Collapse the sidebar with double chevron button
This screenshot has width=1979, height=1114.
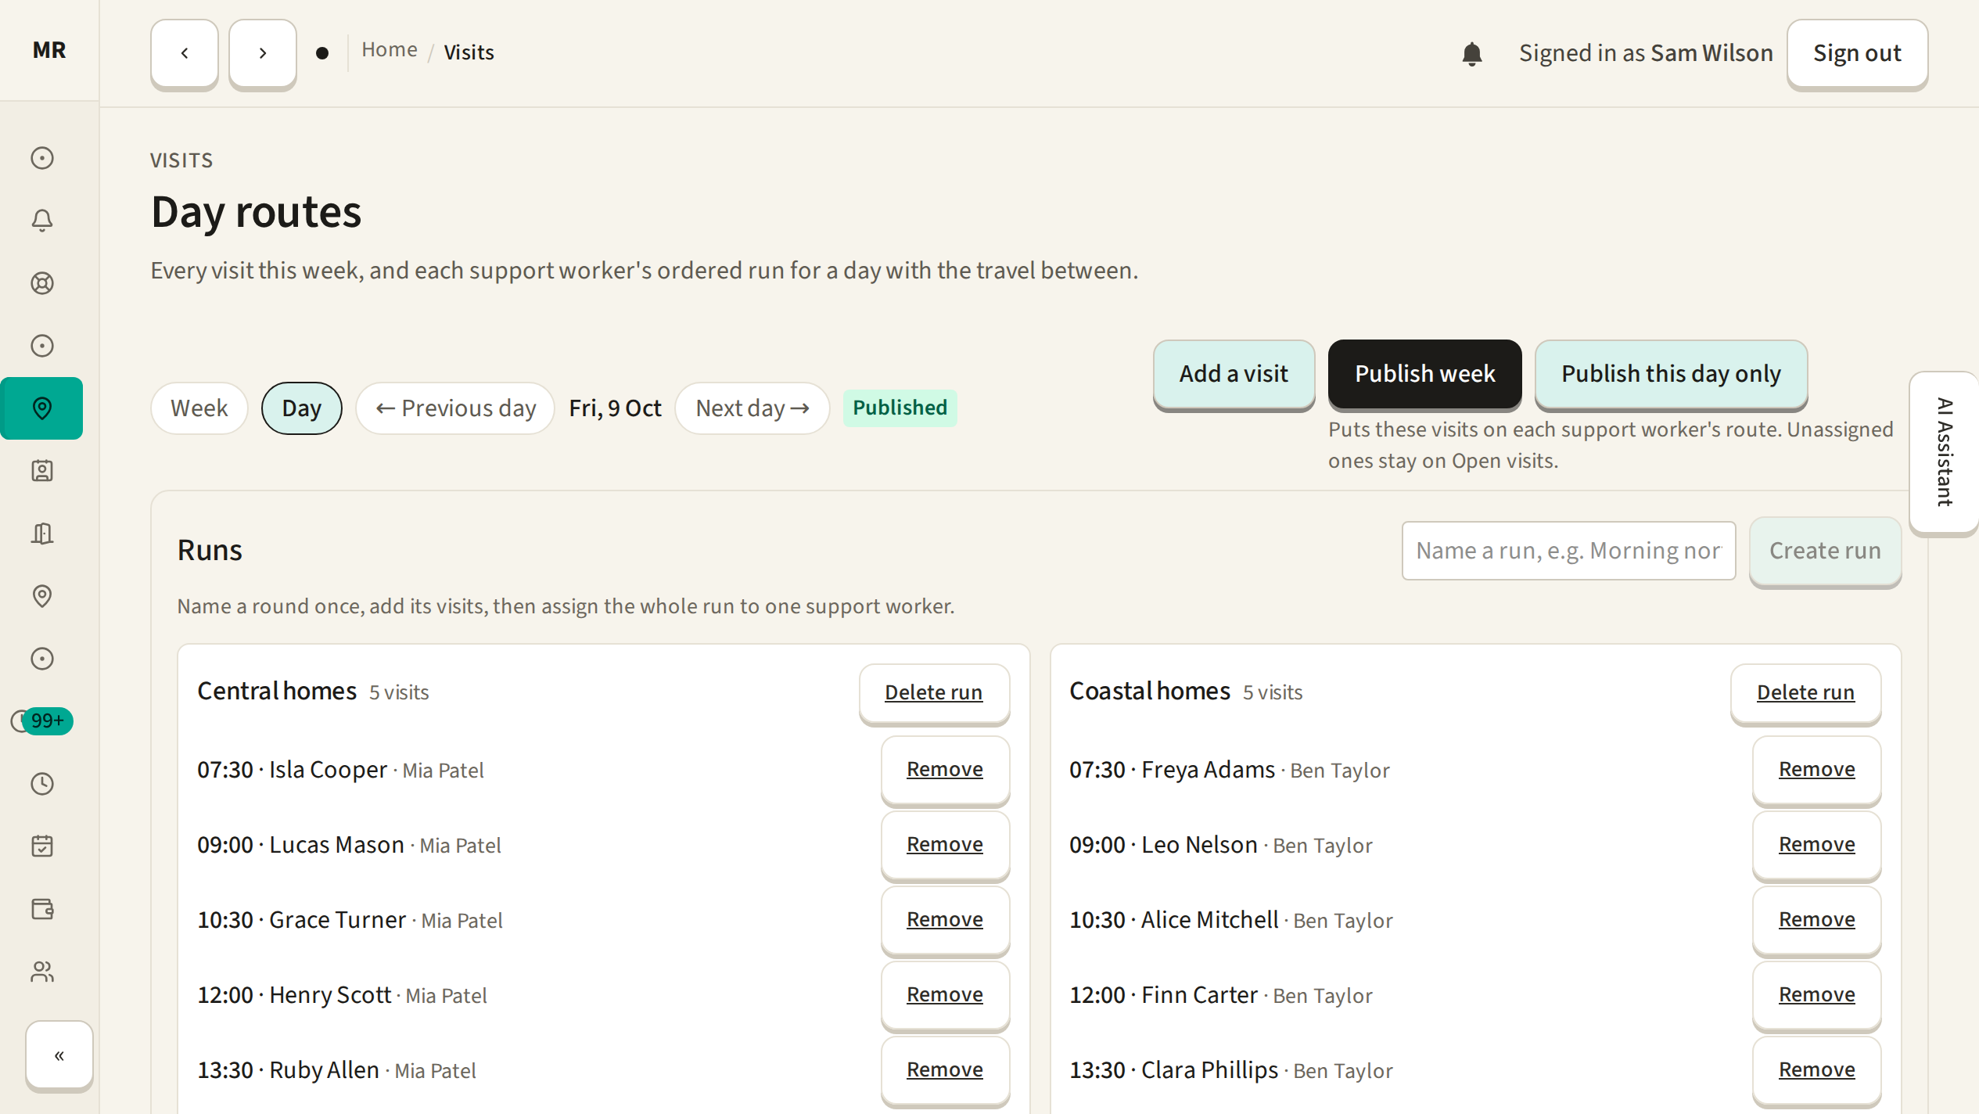point(59,1055)
